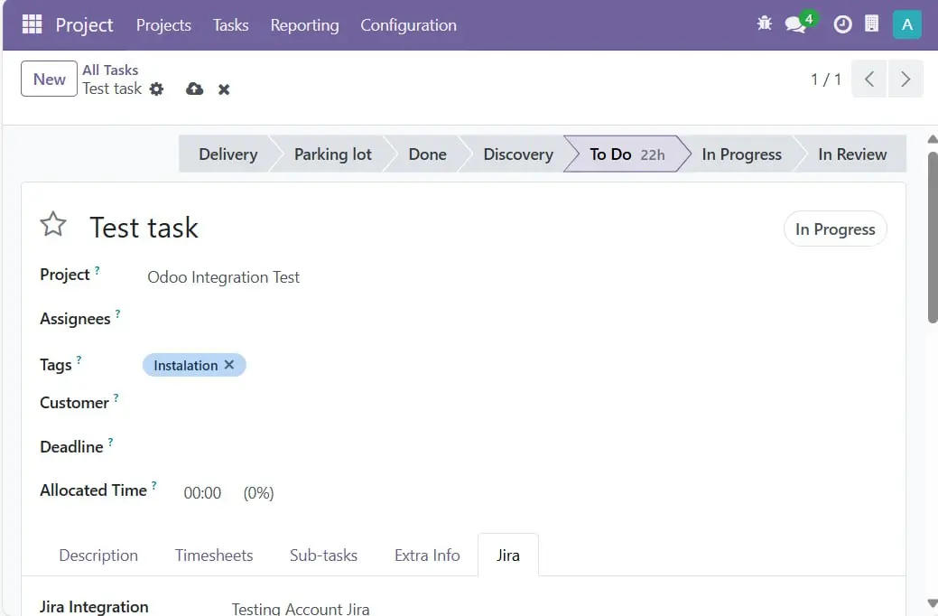This screenshot has width=938, height=616.
Task: Click the New button
Action: coord(49,79)
